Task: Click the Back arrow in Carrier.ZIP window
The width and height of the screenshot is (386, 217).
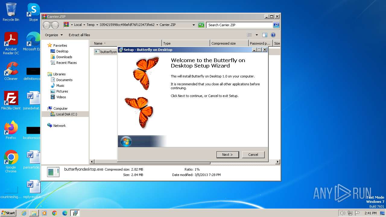Action: pos(46,25)
